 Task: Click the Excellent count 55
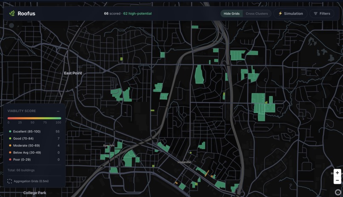tap(57, 132)
